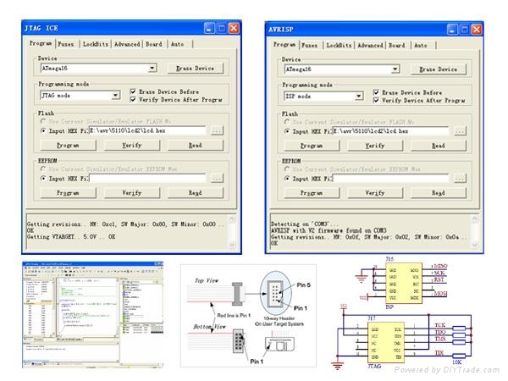Select Advanced tab in JTAG ICE window
Image resolution: width=508 pixels, height=381 pixels.
coord(127,44)
